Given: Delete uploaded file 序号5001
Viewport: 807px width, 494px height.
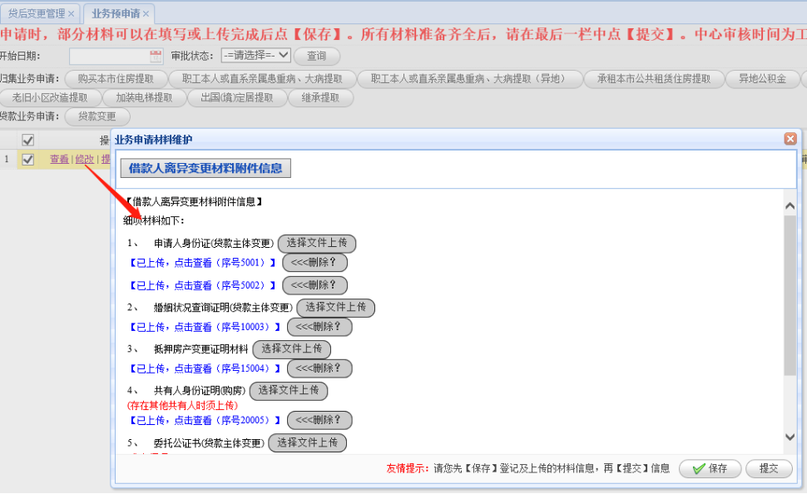Looking at the screenshot, I should [314, 263].
